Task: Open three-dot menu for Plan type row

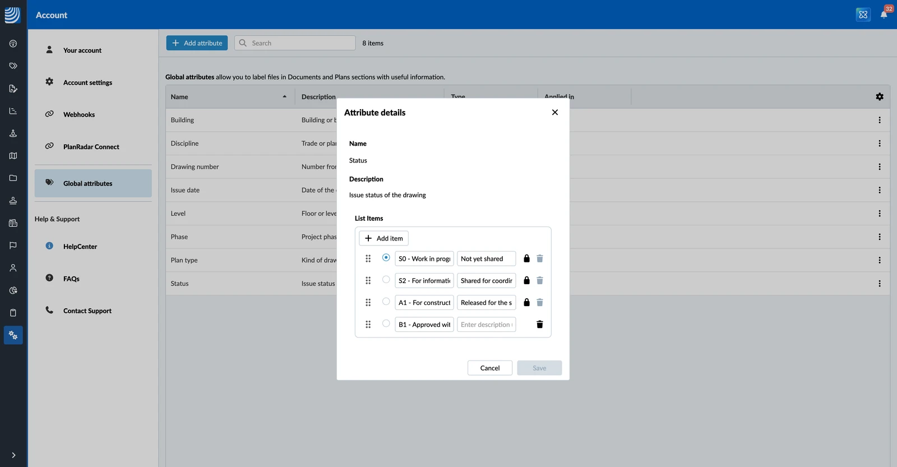Action: coord(880,260)
